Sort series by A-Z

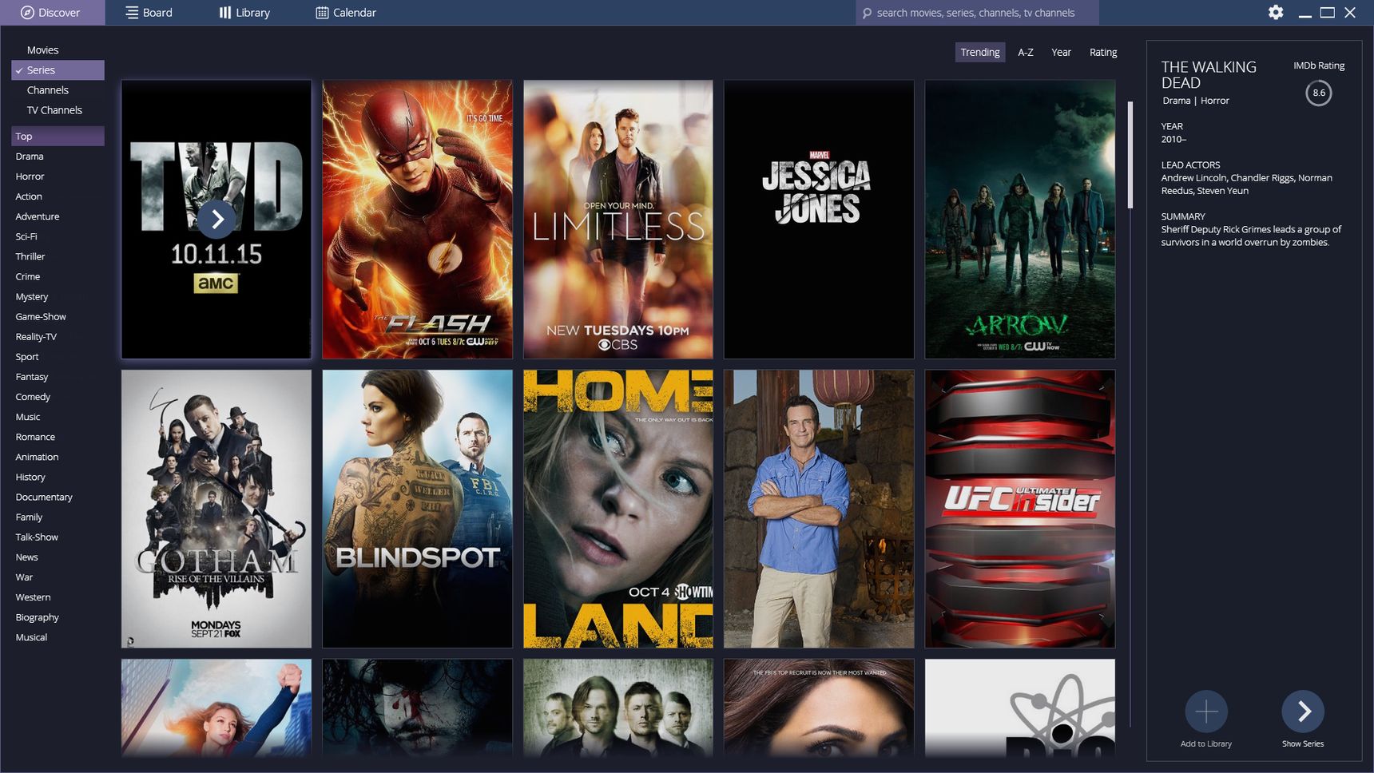point(1026,52)
